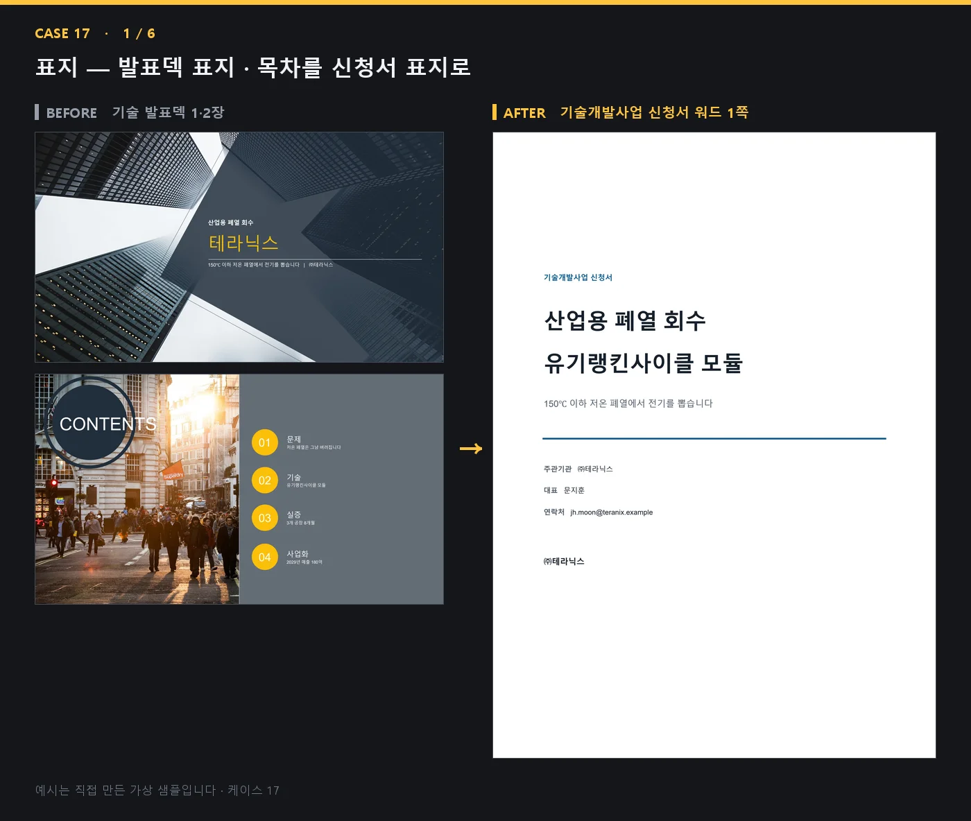The width and height of the screenshot is (971, 821).
Task: Click the slide tagline '150℃ 이하 저온 폐열에서 전기를 뽑습니다'
Action: pyautogui.click(x=254, y=265)
